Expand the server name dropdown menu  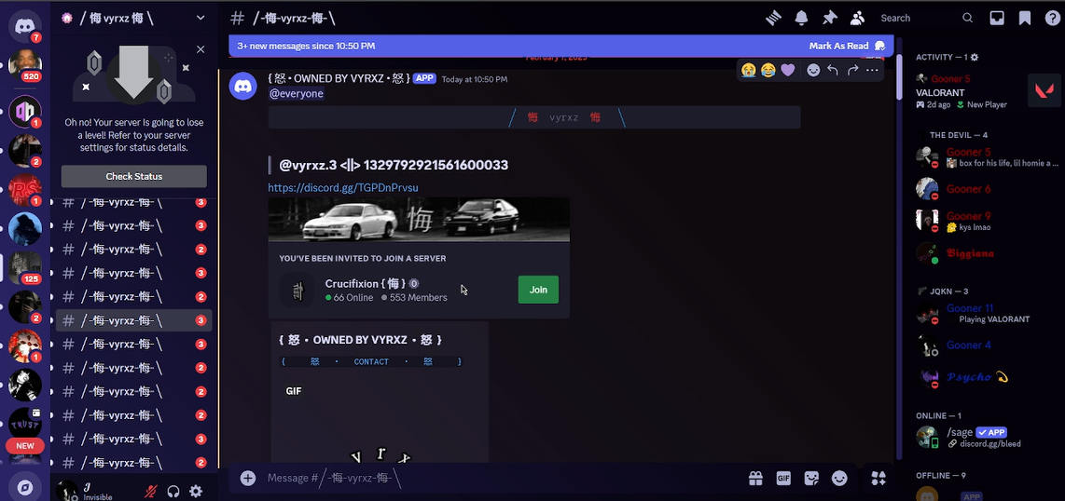pos(201,18)
